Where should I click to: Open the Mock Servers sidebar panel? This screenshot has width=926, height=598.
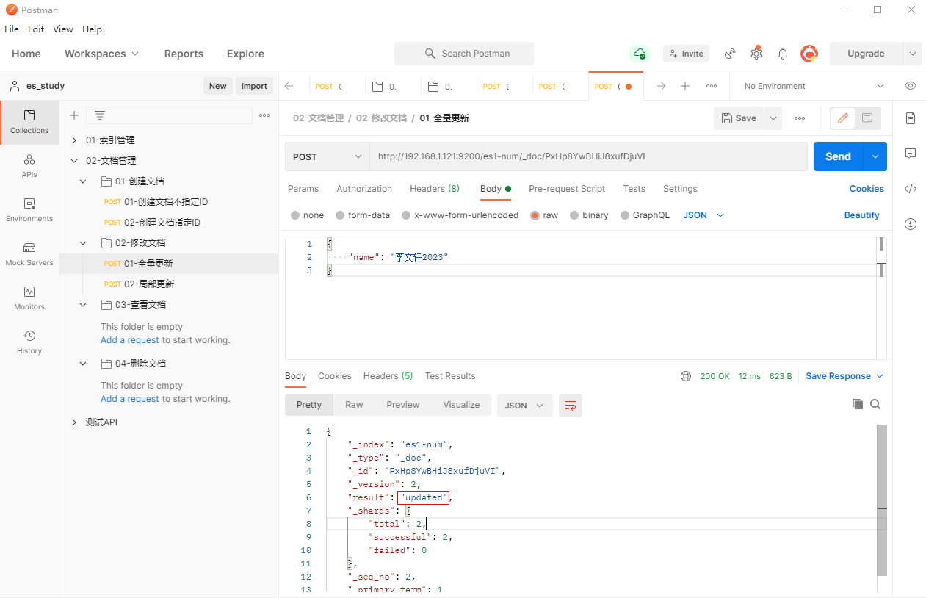point(29,254)
